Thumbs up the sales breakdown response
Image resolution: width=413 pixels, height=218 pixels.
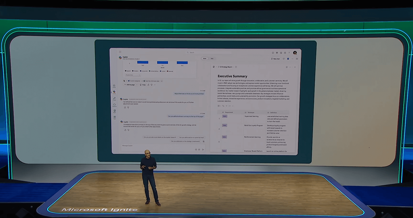pos(148,84)
